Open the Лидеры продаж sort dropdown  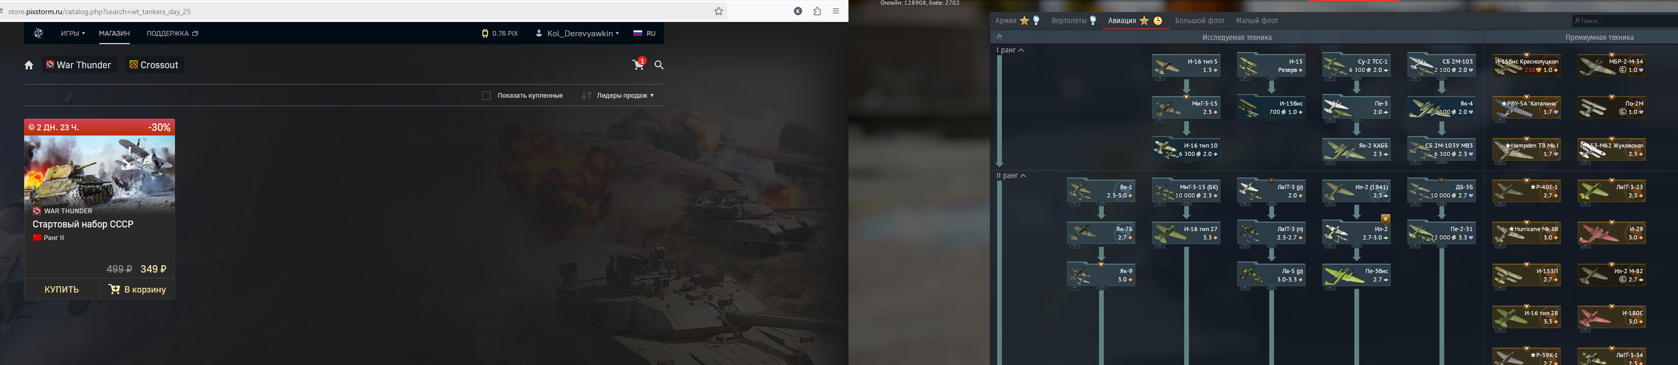pos(617,96)
